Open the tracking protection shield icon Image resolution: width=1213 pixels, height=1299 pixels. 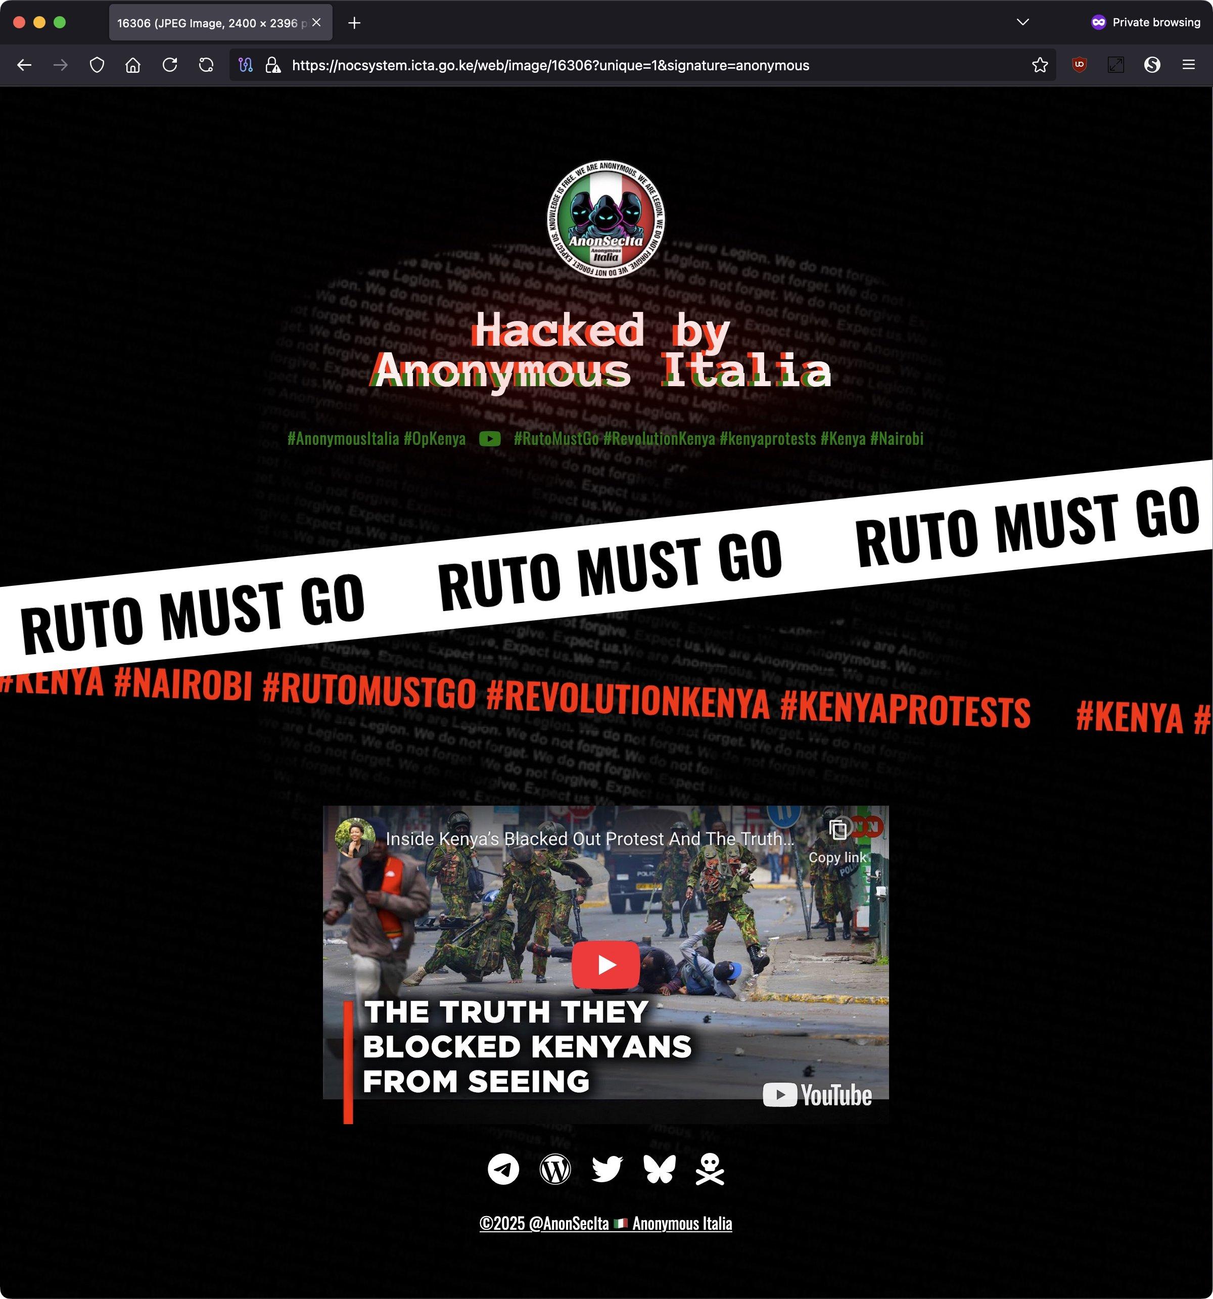(97, 65)
